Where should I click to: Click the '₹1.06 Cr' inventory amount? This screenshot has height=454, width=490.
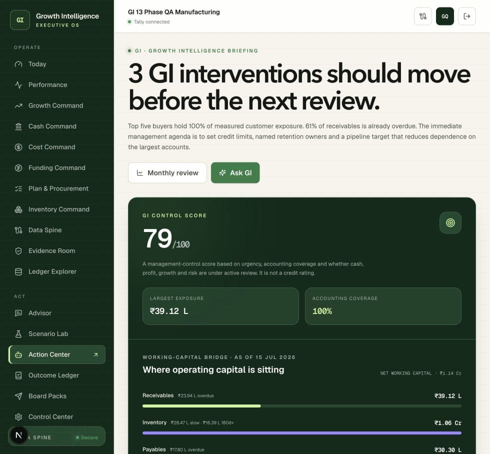448,423
